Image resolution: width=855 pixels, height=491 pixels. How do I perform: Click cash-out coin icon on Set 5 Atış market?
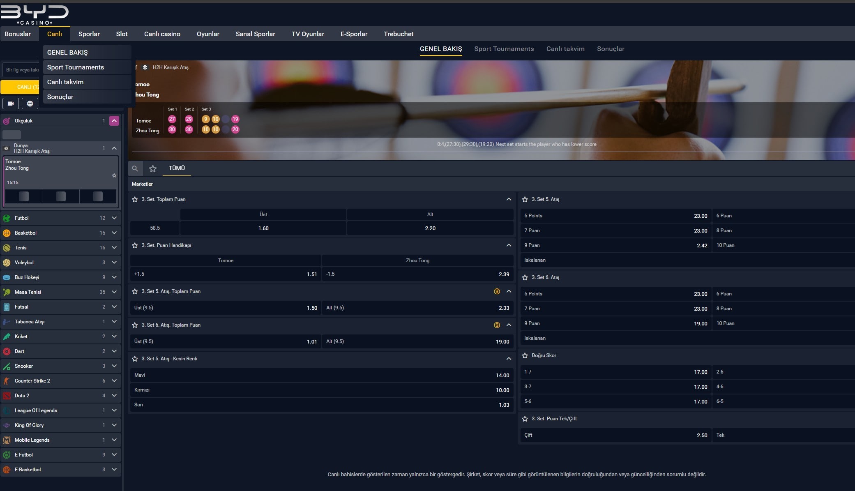pos(497,291)
